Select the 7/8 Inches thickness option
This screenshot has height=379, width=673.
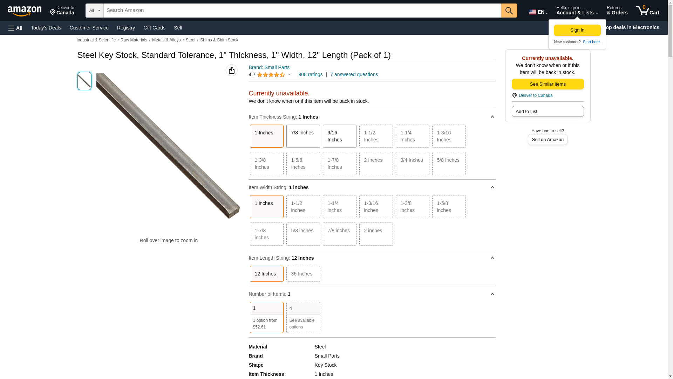coord(303,136)
